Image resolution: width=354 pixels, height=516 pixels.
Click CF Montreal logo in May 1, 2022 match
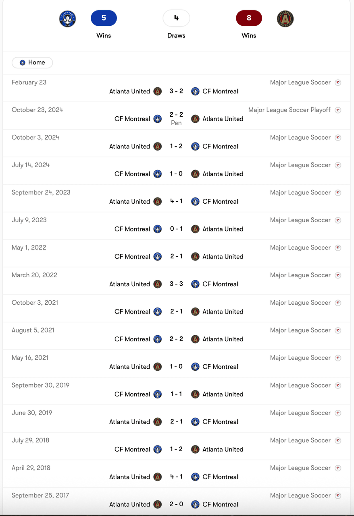158,256
